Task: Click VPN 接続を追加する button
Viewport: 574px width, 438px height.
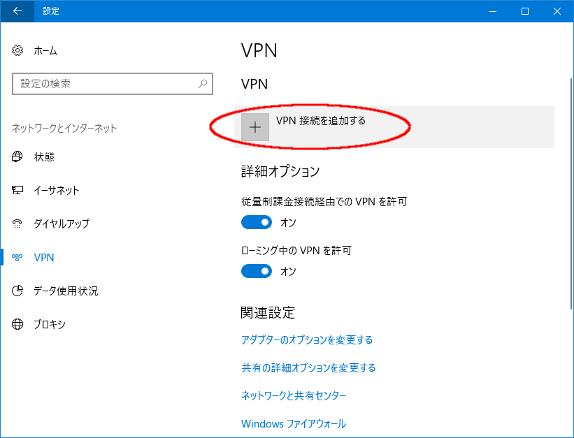Action: click(321, 121)
